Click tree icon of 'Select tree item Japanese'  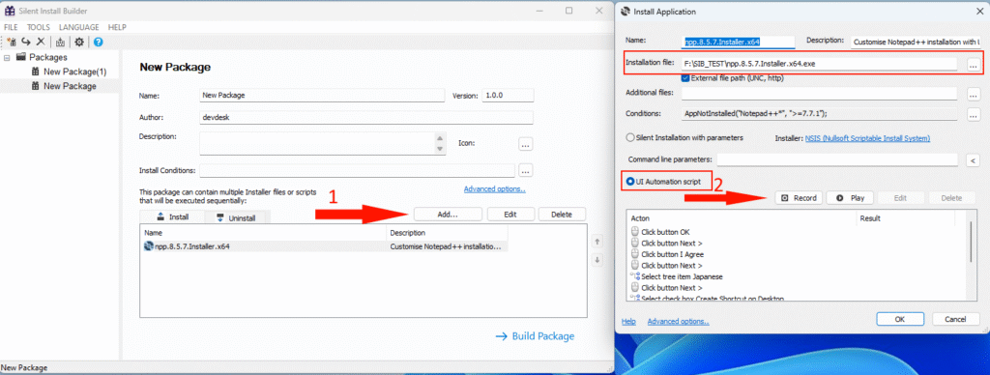tap(635, 276)
